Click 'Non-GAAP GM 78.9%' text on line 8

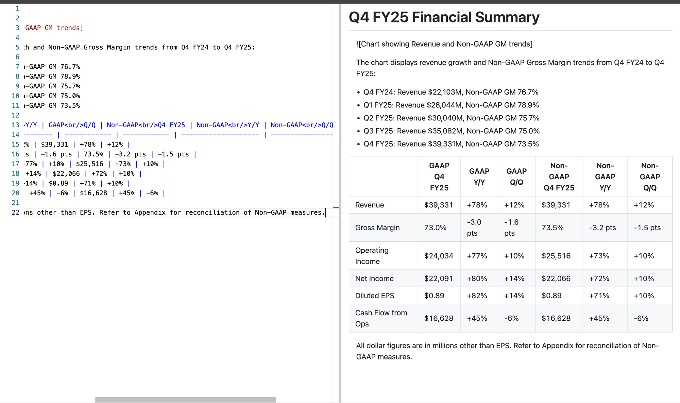click(x=52, y=77)
